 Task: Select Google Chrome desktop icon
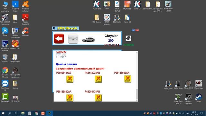point(5,72)
